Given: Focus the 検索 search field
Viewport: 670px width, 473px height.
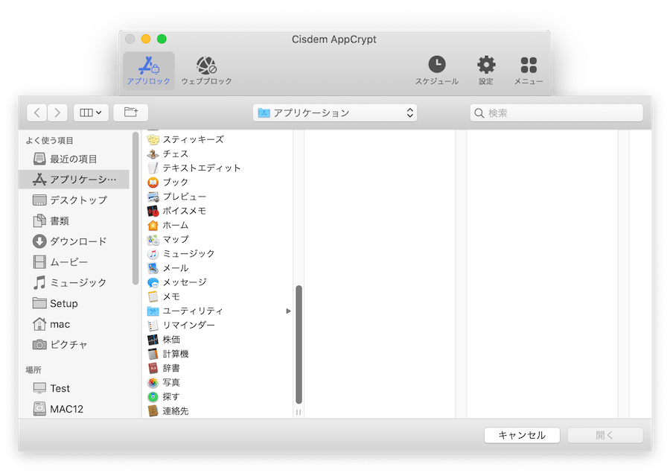Looking at the screenshot, I should pos(556,113).
